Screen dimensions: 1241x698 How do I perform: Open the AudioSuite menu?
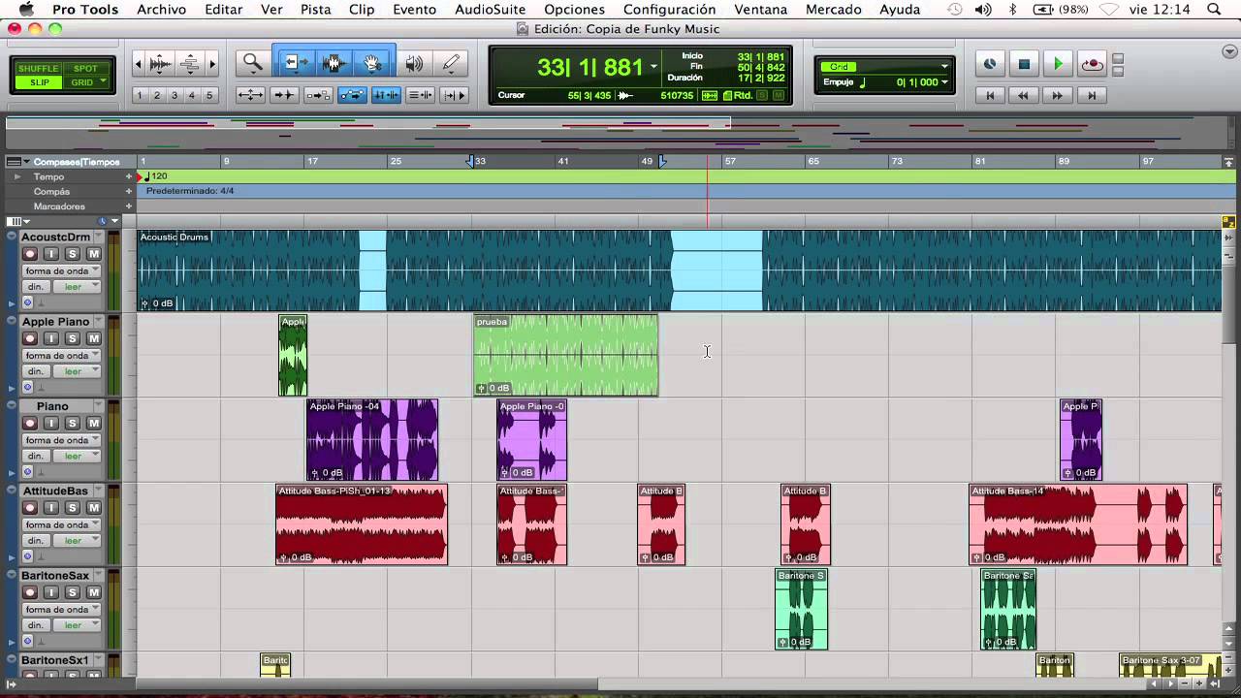pos(491,10)
